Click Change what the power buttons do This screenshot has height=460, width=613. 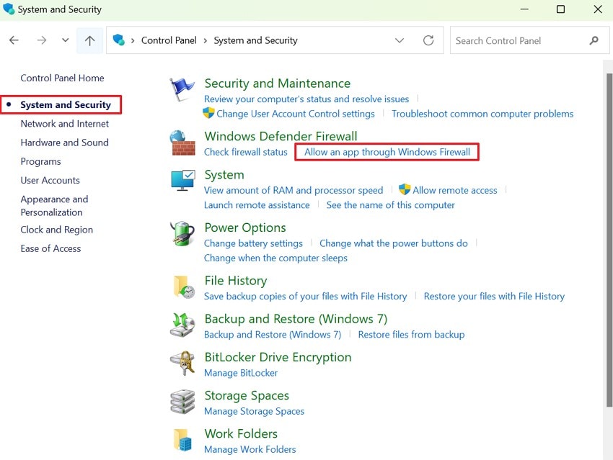click(394, 243)
